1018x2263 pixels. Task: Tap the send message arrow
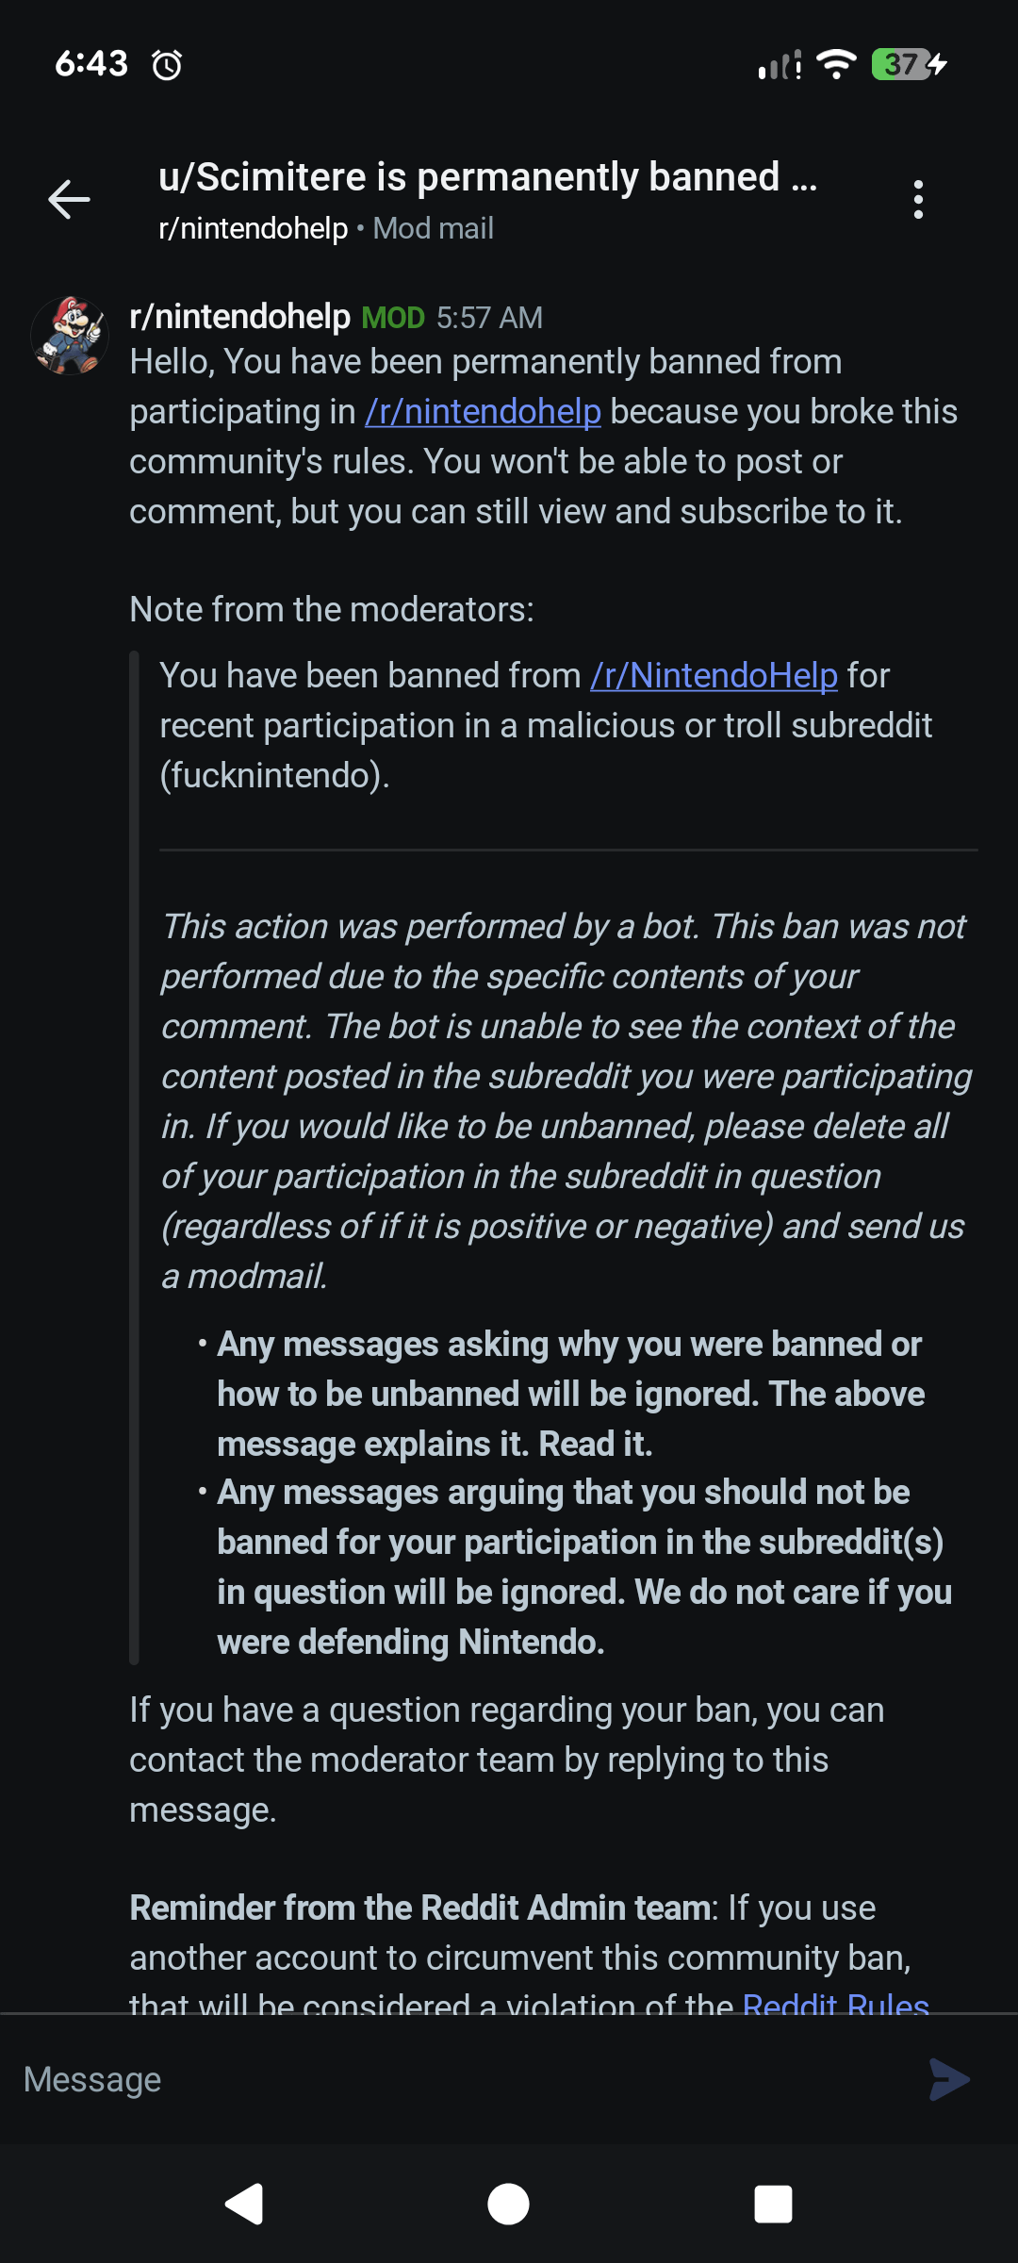pos(948,2079)
